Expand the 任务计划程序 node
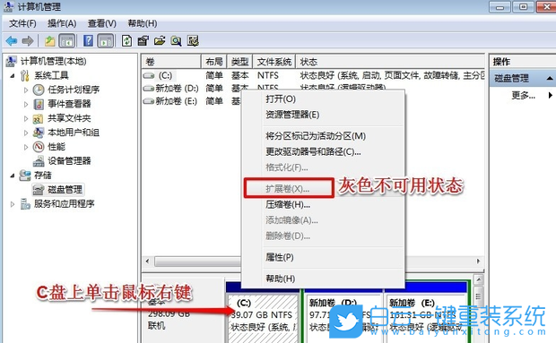The image size is (556, 343). (26, 90)
